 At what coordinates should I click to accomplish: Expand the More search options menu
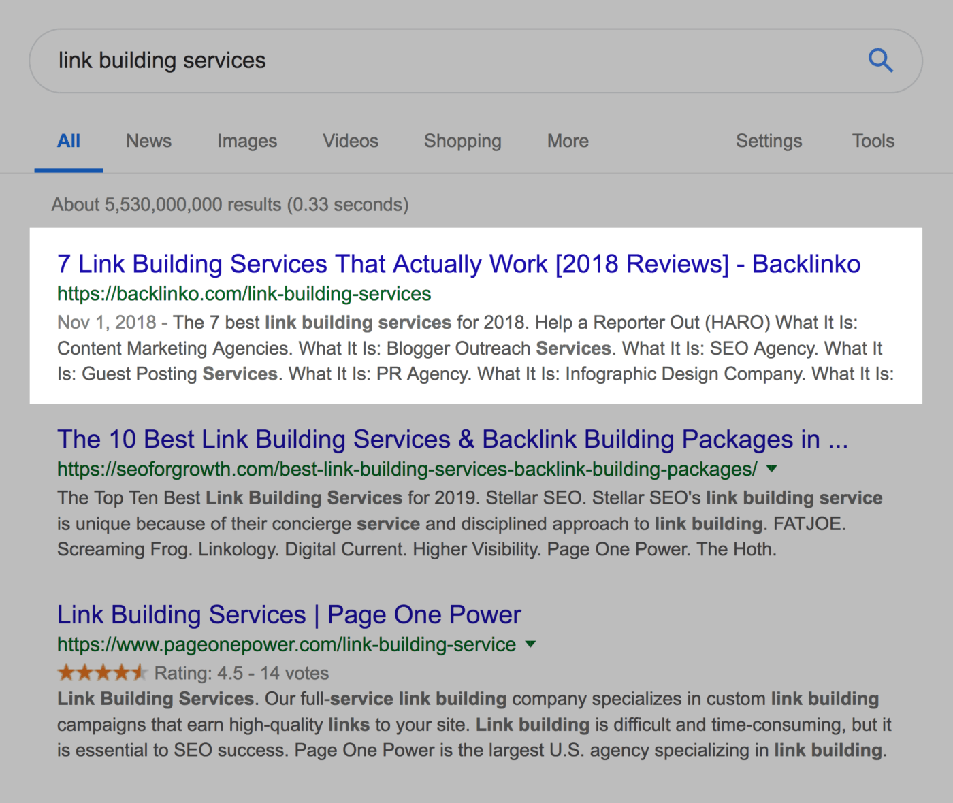pyautogui.click(x=568, y=141)
